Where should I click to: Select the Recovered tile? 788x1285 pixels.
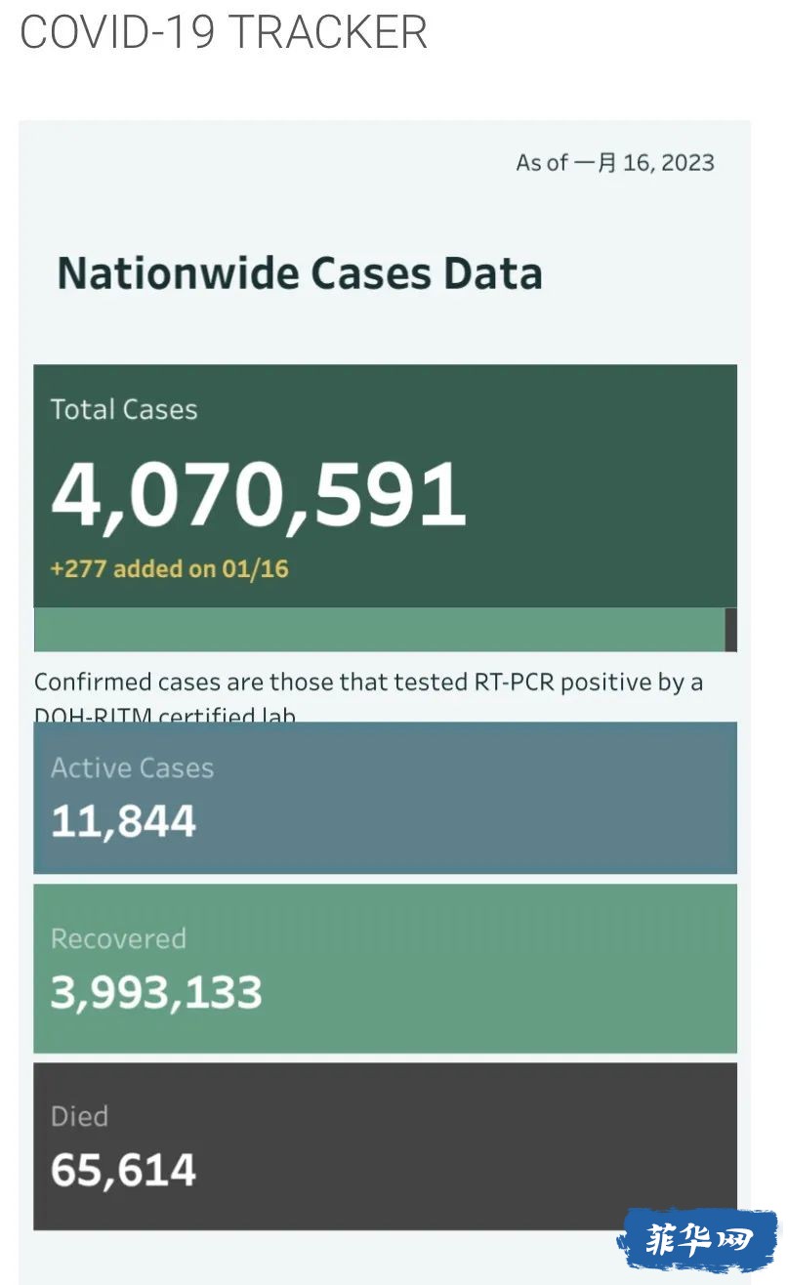coord(385,969)
